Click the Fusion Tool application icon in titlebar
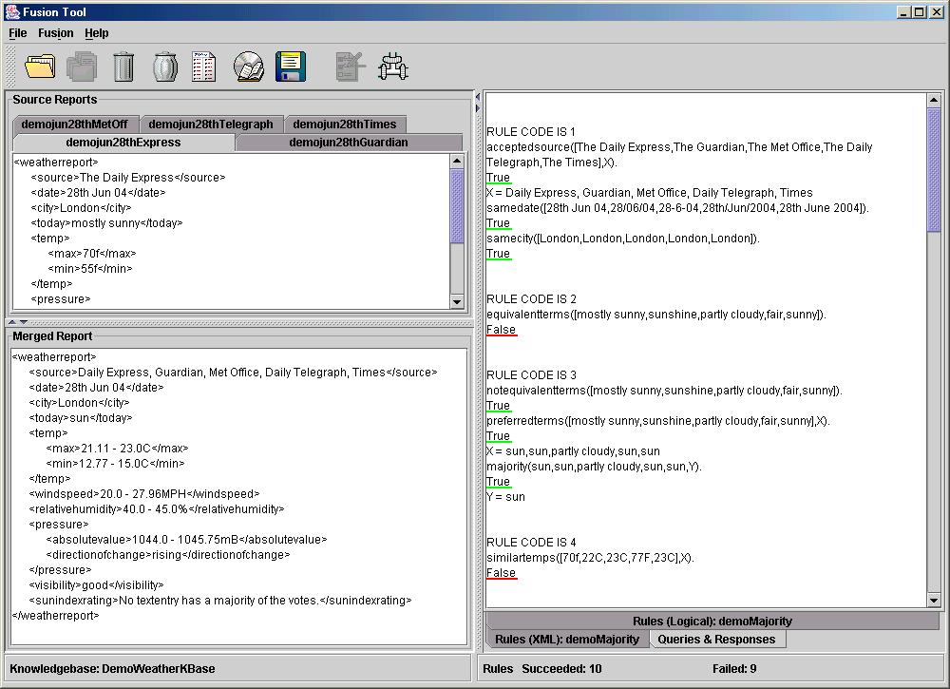 point(10,11)
